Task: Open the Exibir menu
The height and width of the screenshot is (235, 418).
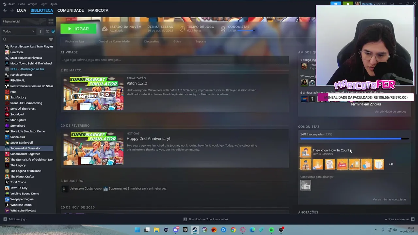Action: [22, 4]
